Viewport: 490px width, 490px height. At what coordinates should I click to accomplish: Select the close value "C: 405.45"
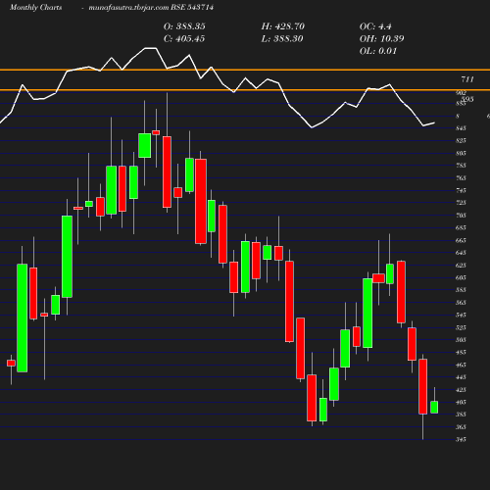[x=184, y=39]
